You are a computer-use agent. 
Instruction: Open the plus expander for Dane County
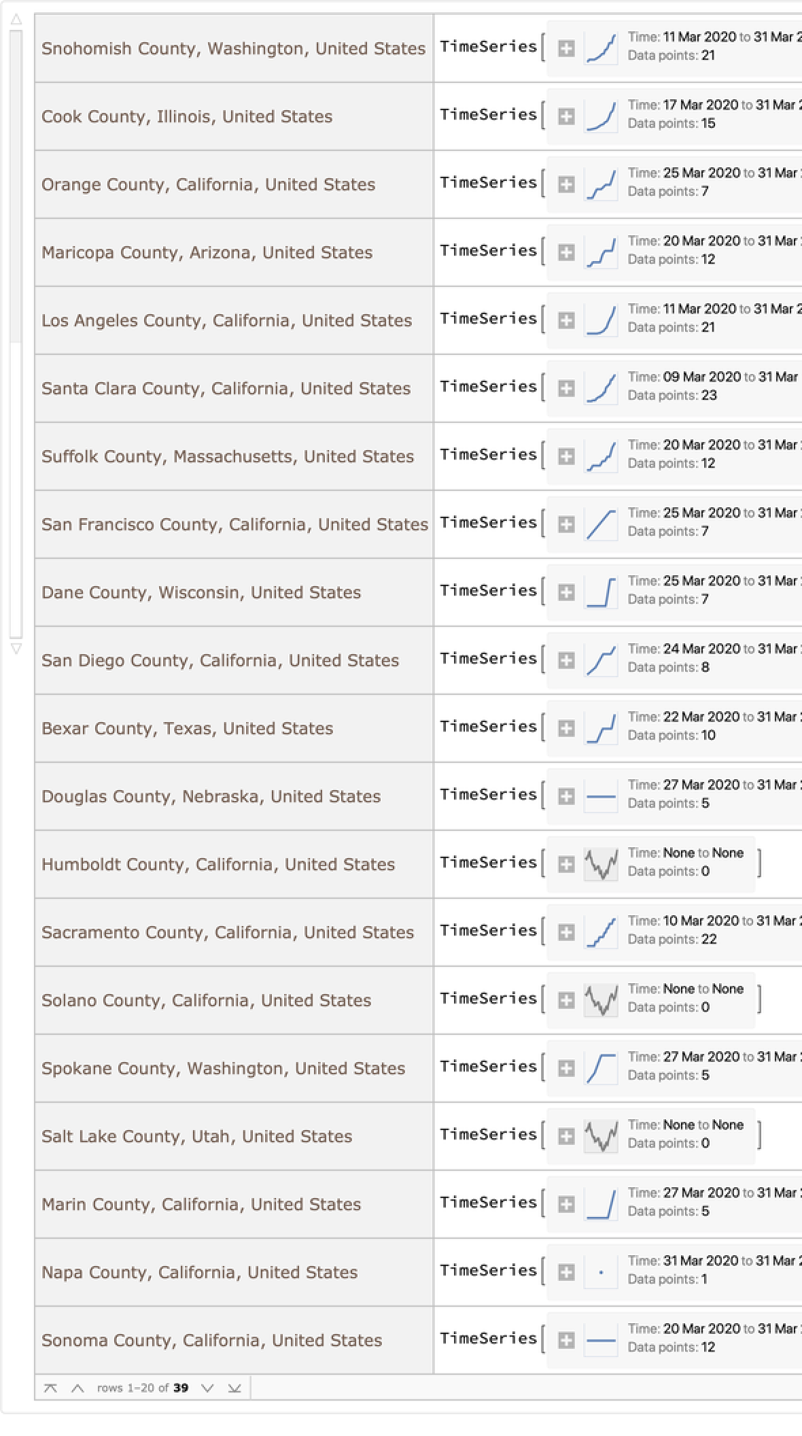point(566,592)
